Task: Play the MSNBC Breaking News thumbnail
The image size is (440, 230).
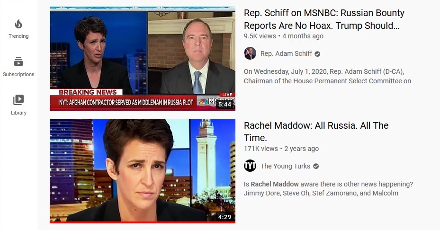Action: pyautogui.click(x=143, y=59)
